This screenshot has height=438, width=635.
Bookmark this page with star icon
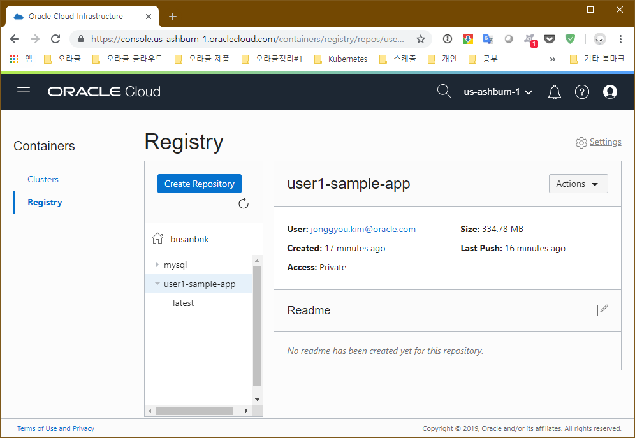421,39
